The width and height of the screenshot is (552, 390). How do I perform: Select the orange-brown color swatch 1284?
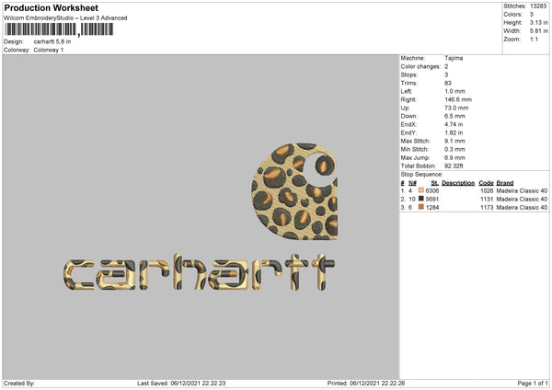click(422, 208)
